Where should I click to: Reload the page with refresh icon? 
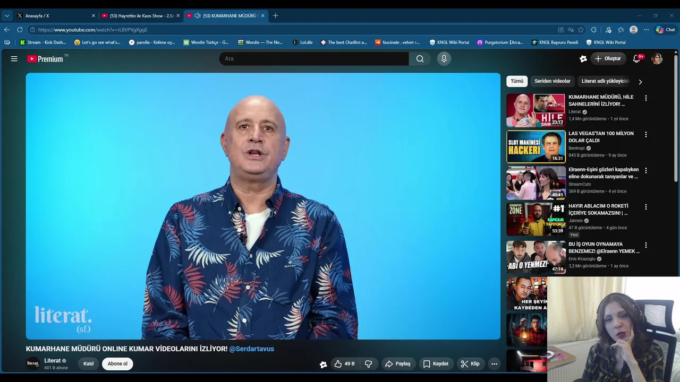[20, 30]
